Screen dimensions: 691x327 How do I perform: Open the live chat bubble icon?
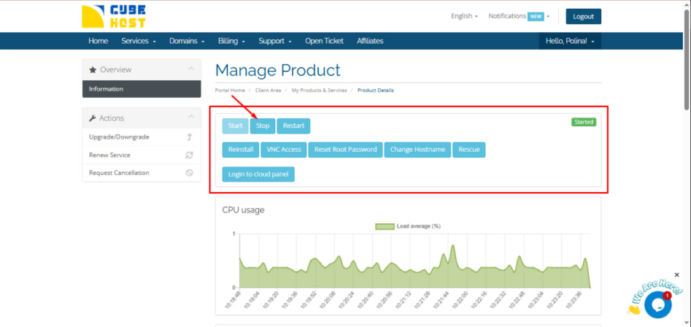pyautogui.click(x=657, y=305)
